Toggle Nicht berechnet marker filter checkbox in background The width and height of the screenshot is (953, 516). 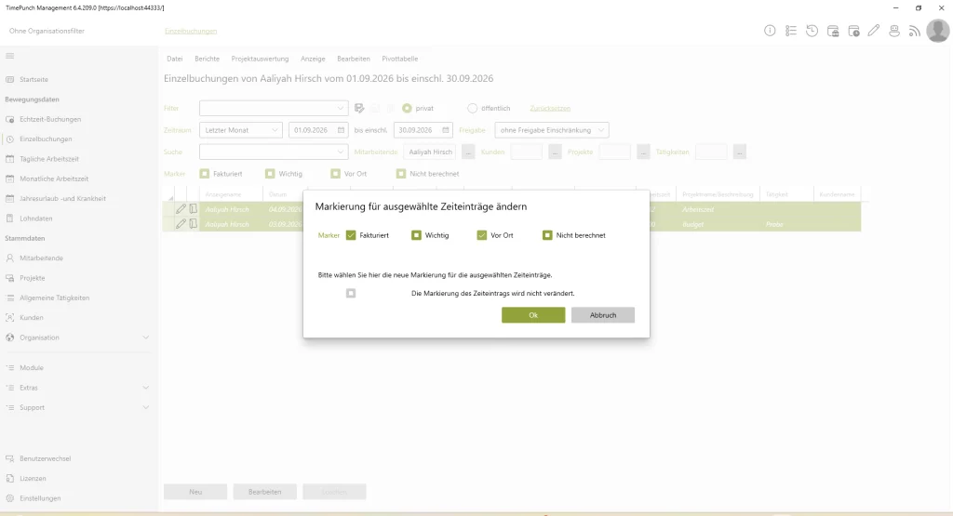pyautogui.click(x=401, y=174)
